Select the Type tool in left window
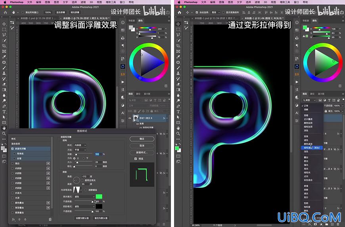Screen dimensions: 345x227 (4, 112)
